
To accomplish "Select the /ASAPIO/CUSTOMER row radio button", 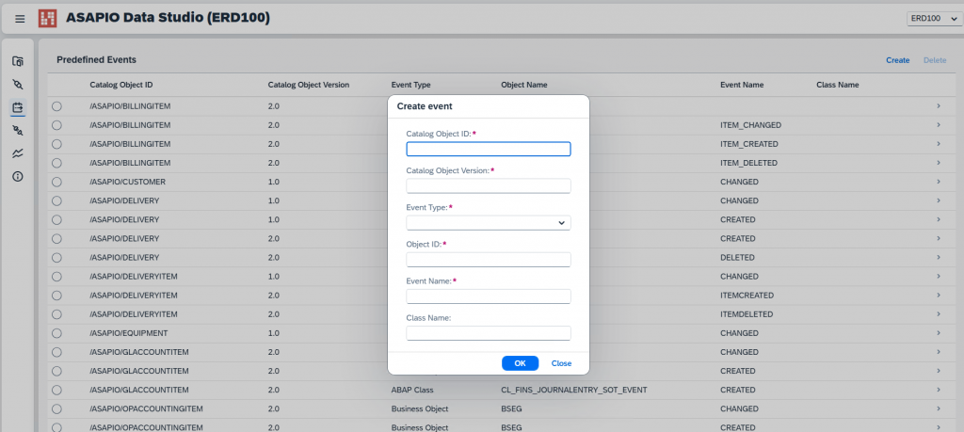I will point(56,182).
